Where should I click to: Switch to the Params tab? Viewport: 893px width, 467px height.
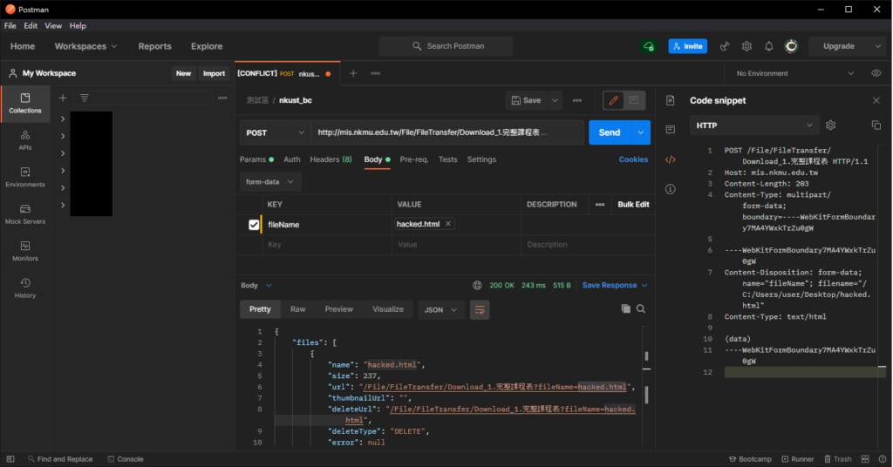(256, 159)
